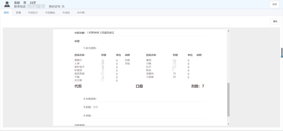Click the patient avatar icon
The image size is (283, 131).
coord(7,4)
